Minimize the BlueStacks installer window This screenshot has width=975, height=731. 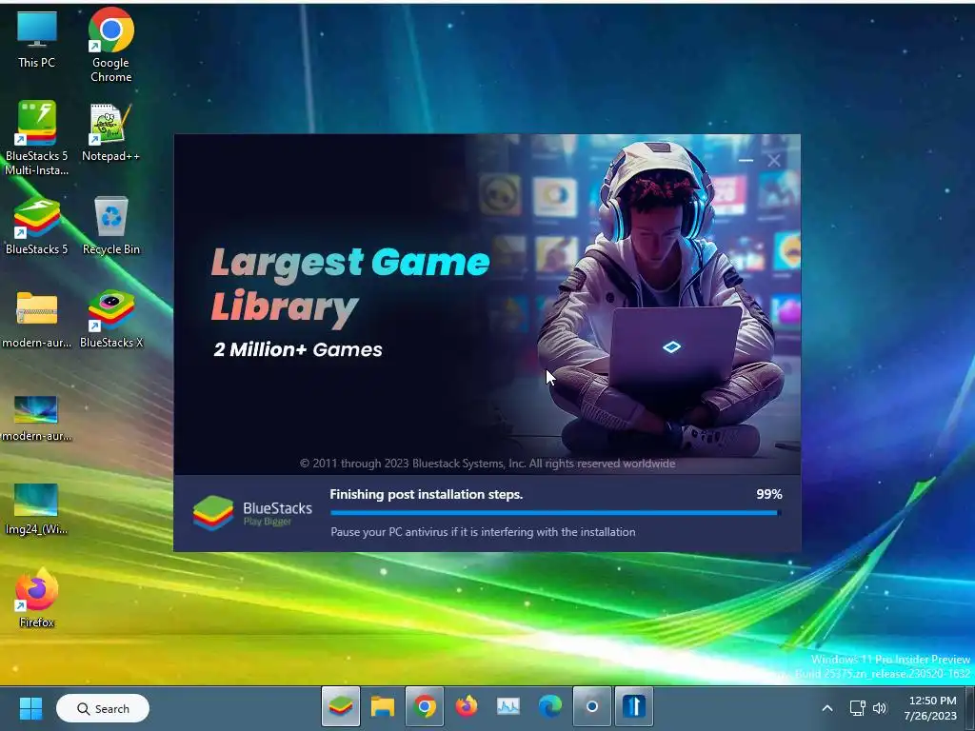tap(746, 160)
